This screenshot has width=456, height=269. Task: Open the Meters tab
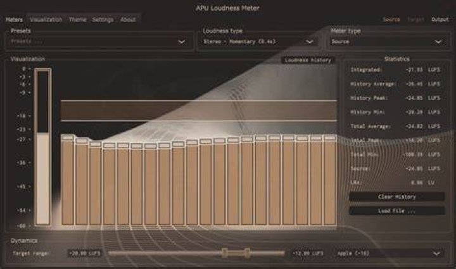click(14, 20)
